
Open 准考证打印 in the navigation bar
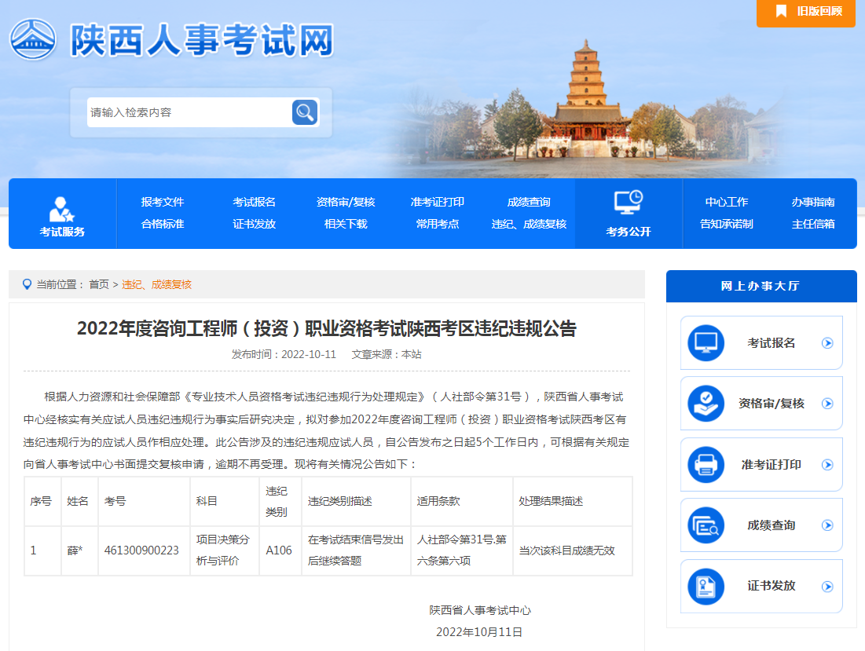click(437, 202)
